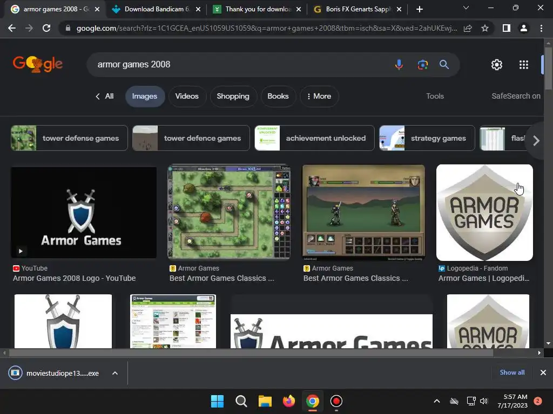
Task: Open the Tools options
Action: click(435, 96)
